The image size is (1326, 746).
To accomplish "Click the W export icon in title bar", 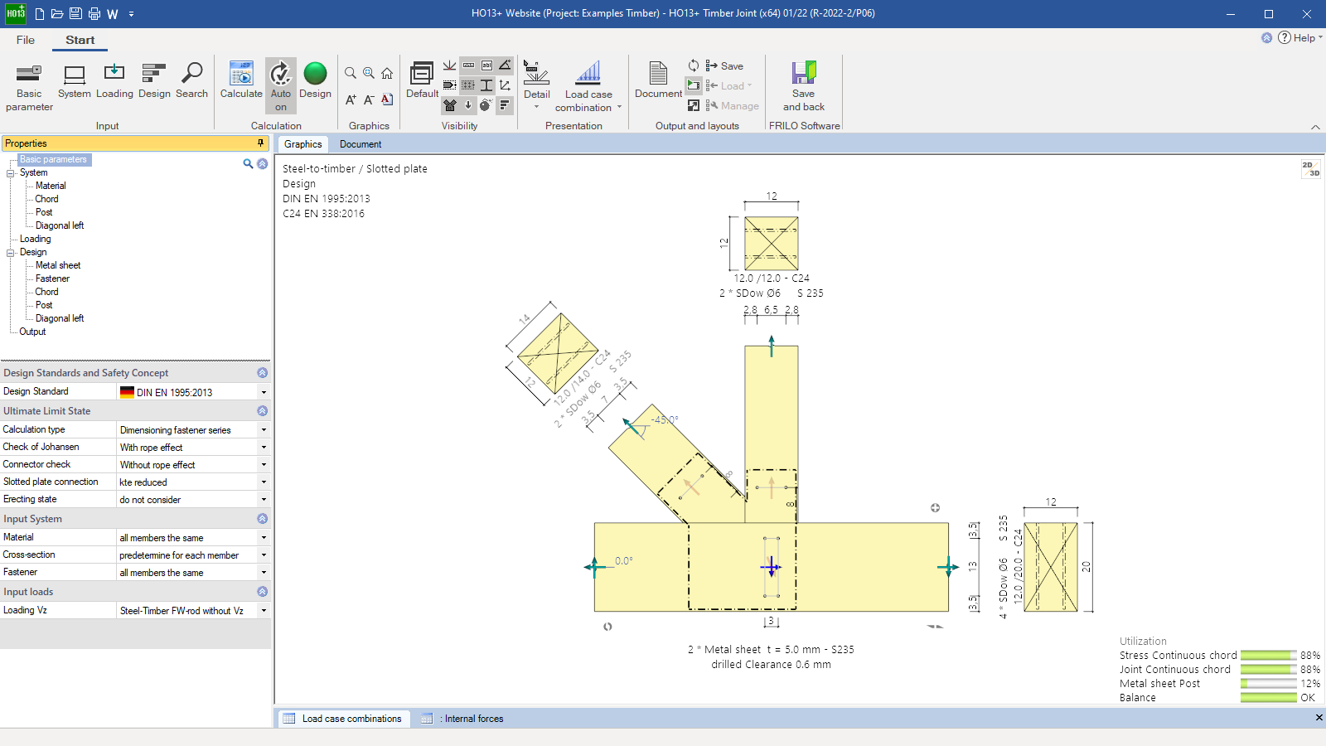I will point(113,13).
